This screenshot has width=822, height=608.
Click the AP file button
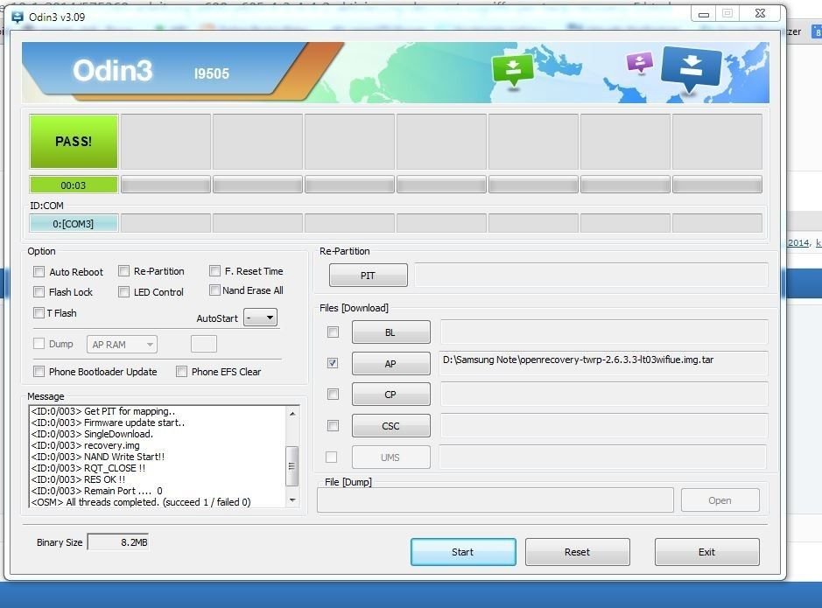[390, 363]
